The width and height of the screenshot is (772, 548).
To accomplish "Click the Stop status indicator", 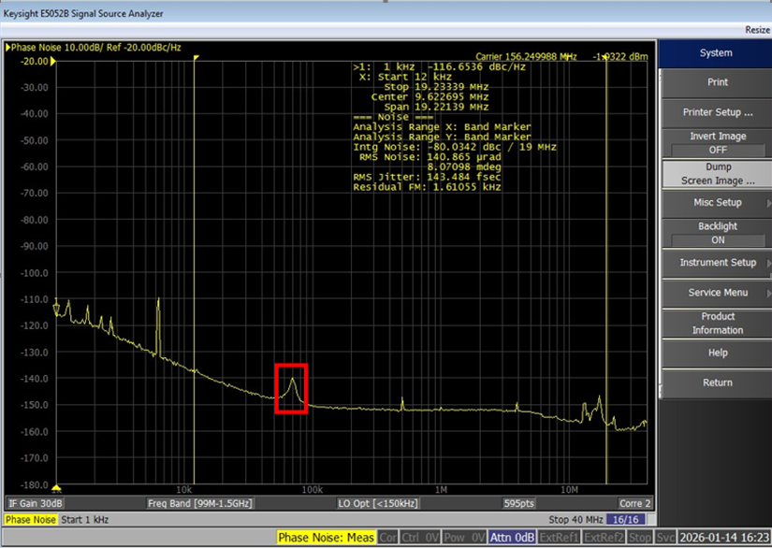I will [x=639, y=538].
